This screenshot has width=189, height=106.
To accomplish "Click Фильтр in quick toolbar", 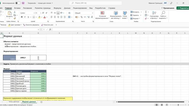I will pyautogui.click(x=3, y=25).
